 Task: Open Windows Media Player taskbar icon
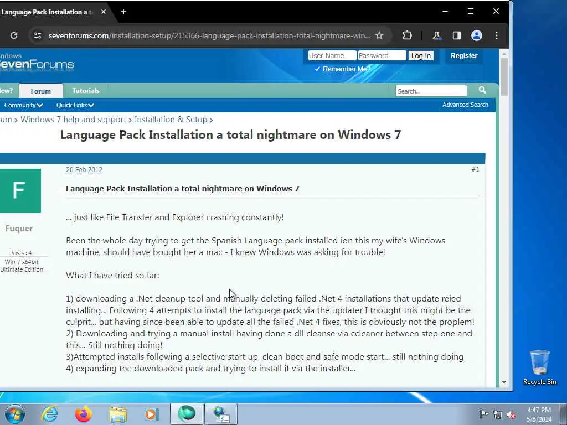151,414
